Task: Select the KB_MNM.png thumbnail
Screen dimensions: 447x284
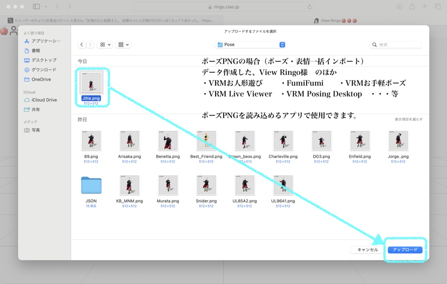Action: pyautogui.click(x=129, y=185)
